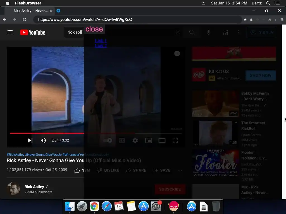Enable miniplayer mode
Screen dimensions: 286x214
tap(149, 140)
